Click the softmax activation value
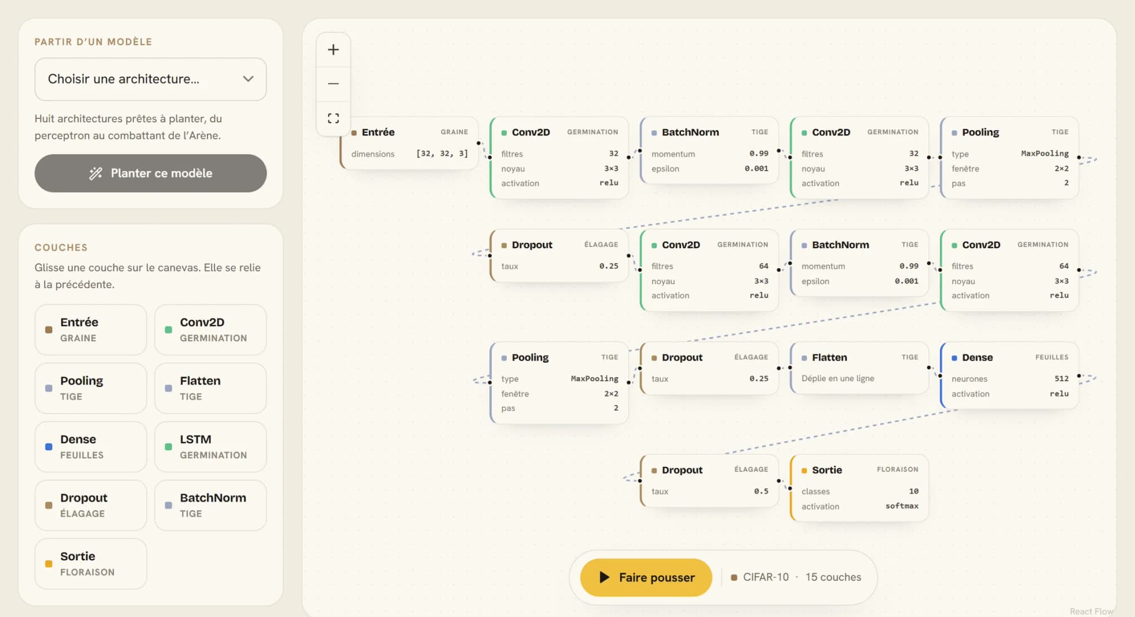 pyautogui.click(x=902, y=506)
